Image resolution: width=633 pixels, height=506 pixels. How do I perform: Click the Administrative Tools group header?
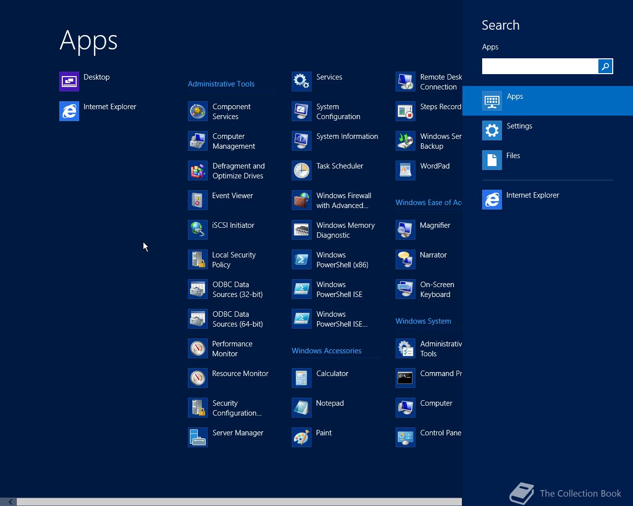point(221,84)
